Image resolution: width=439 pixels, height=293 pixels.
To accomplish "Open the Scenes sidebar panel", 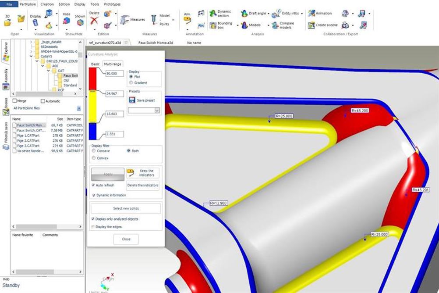I will coord(6,107).
